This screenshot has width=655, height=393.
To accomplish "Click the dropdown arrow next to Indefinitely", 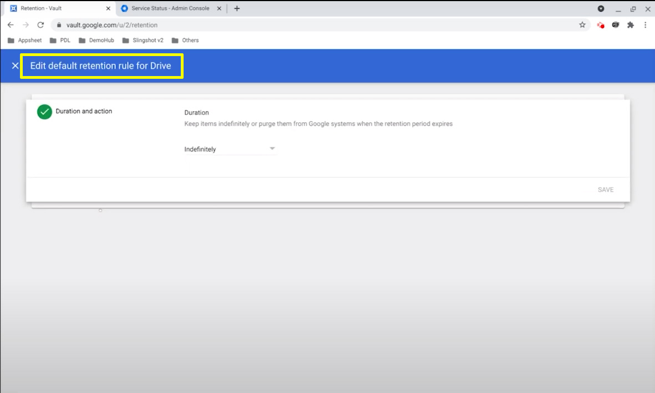I will click(272, 148).
